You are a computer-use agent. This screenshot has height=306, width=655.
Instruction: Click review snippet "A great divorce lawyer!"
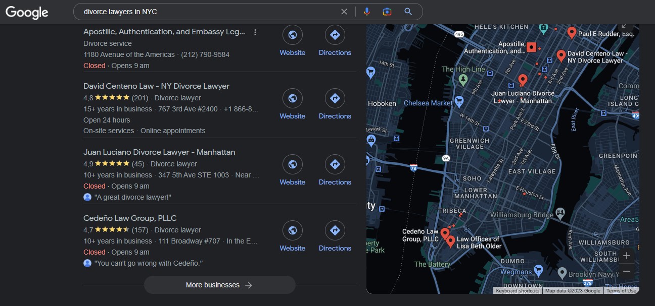[133, 197]
